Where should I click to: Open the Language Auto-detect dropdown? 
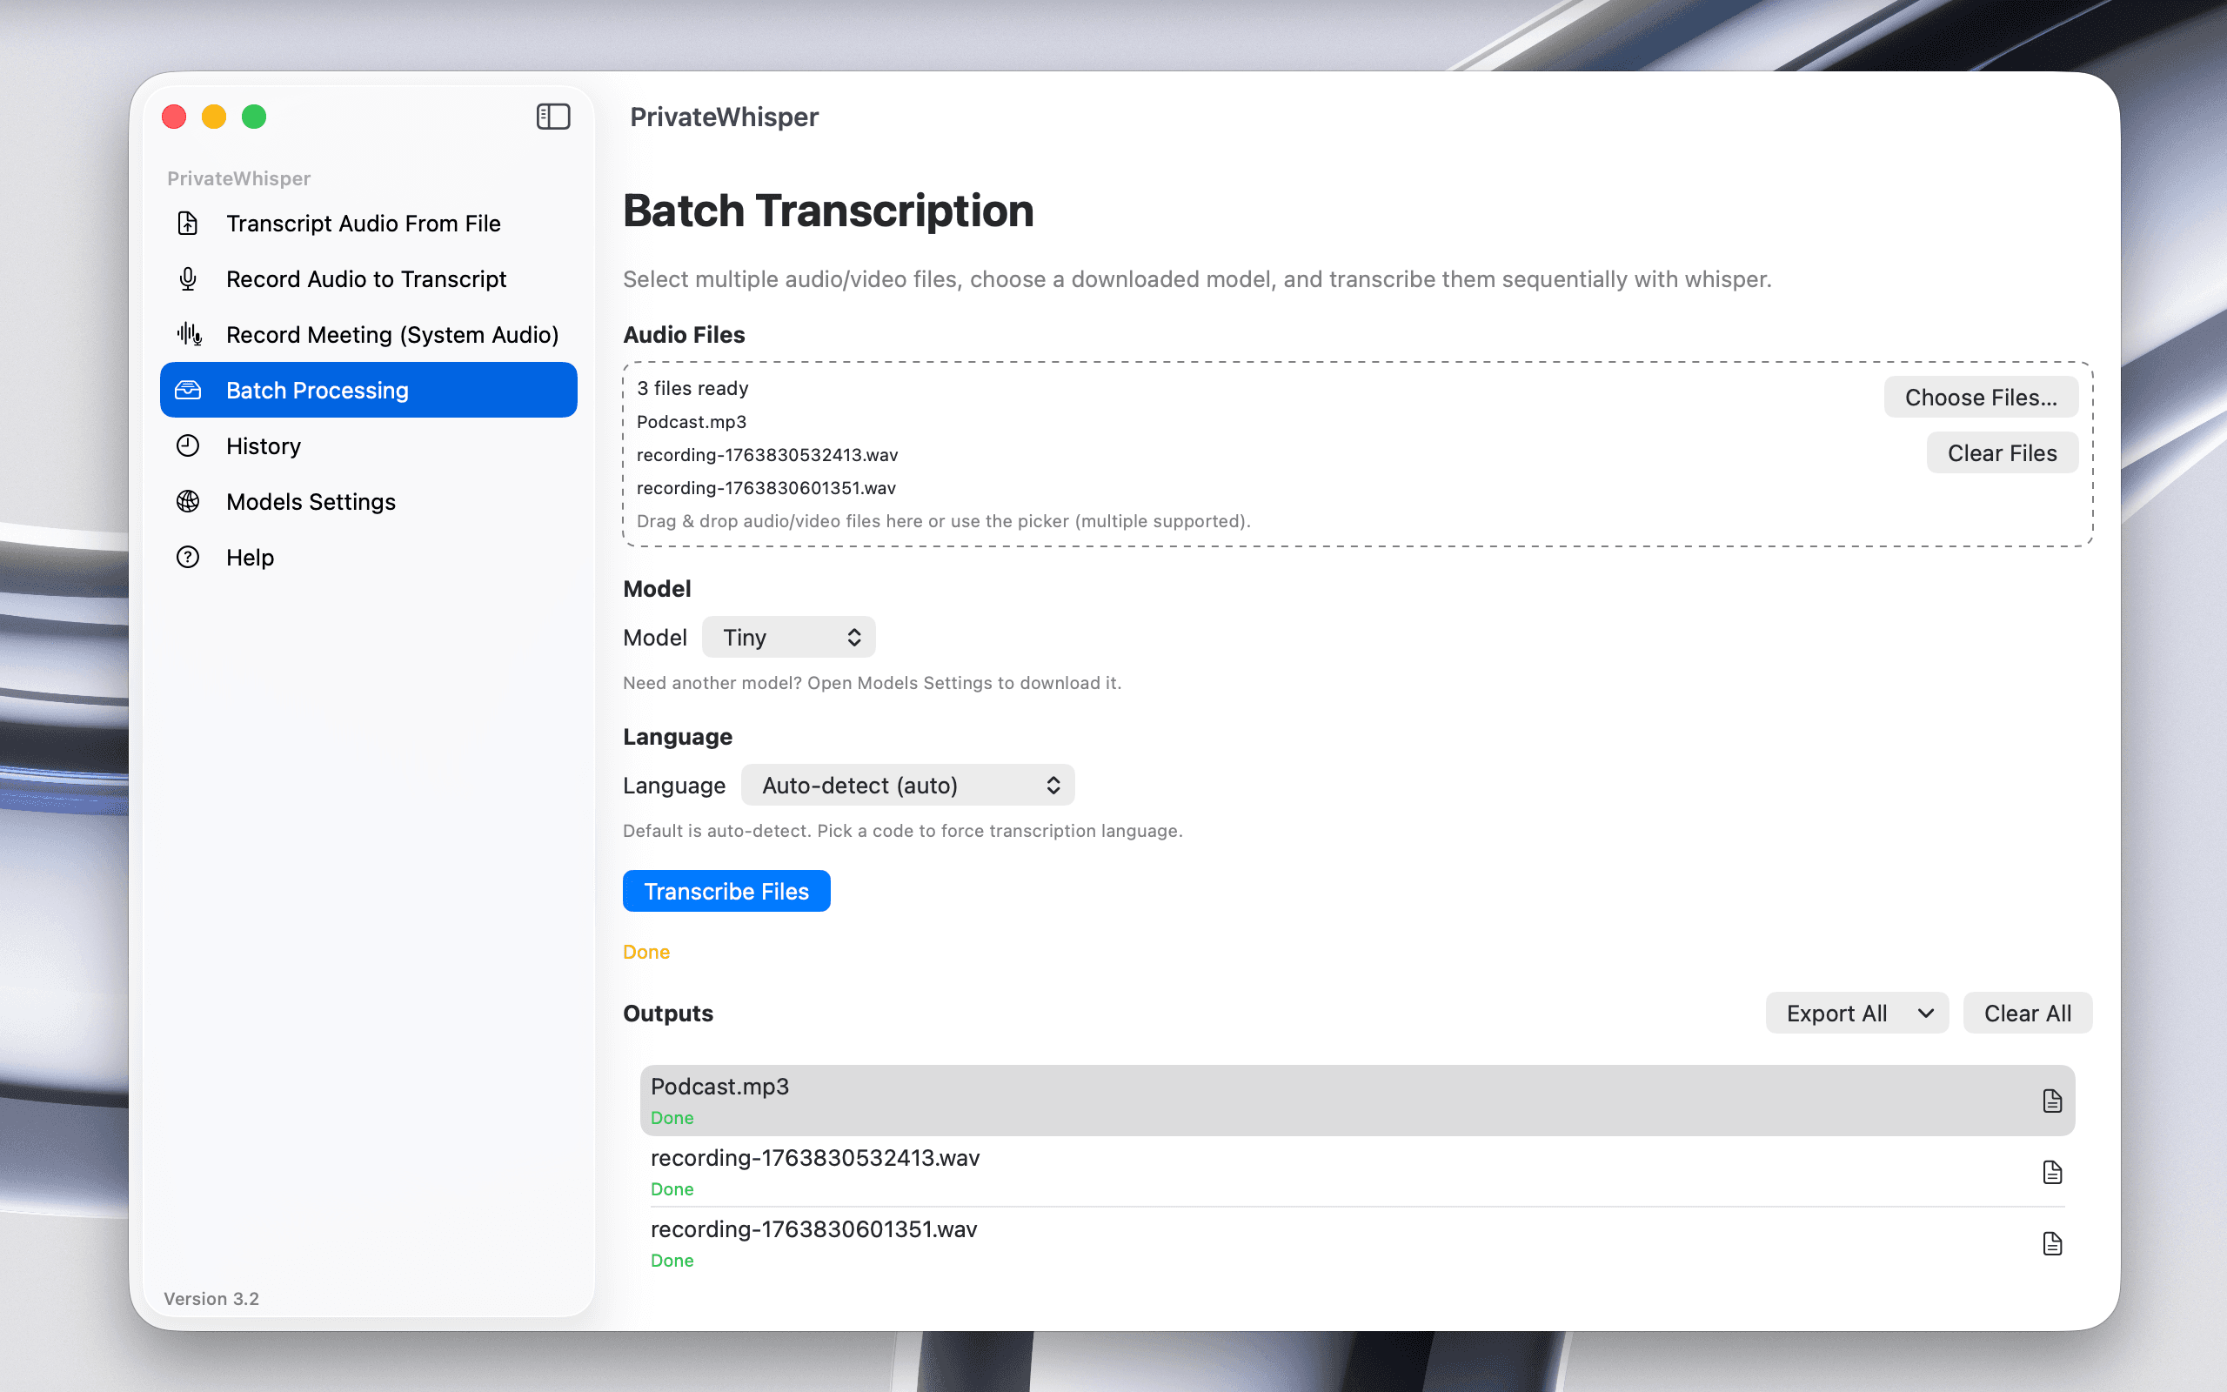coord(907,786)
